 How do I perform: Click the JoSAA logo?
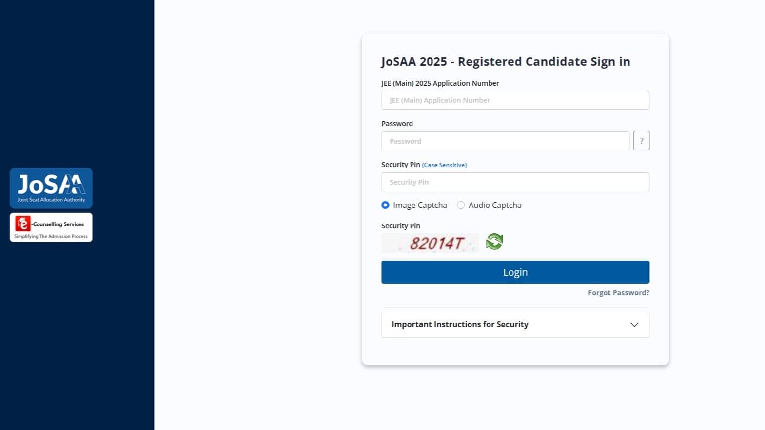[x=51, y=188]
